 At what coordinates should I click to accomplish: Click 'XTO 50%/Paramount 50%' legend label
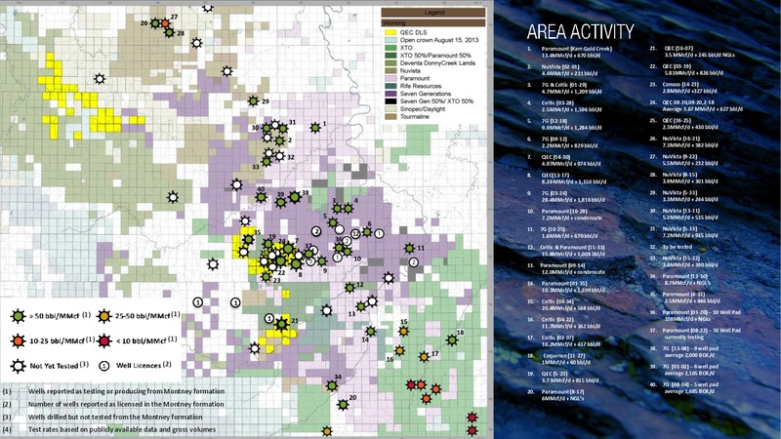coord(435,56)
